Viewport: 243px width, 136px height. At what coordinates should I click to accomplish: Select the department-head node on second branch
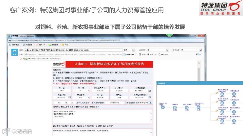click(222, 103)
